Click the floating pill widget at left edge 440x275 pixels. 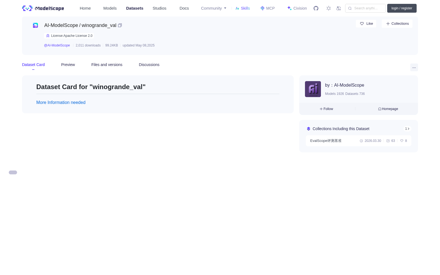click(13, 172)
